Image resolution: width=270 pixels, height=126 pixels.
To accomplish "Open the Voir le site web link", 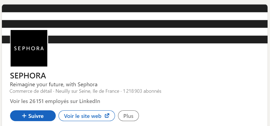I will (87, 116).
